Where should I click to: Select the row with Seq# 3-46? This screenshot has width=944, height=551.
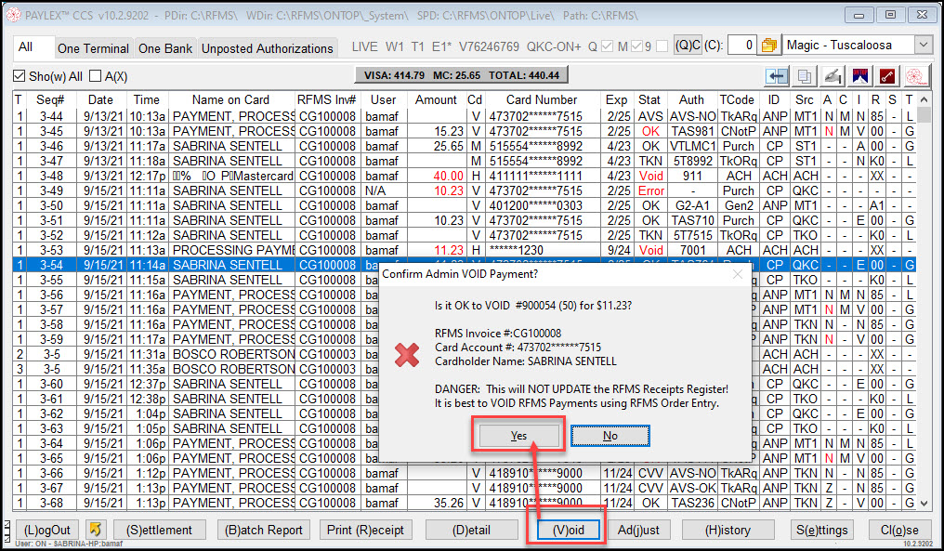[465, 146]
